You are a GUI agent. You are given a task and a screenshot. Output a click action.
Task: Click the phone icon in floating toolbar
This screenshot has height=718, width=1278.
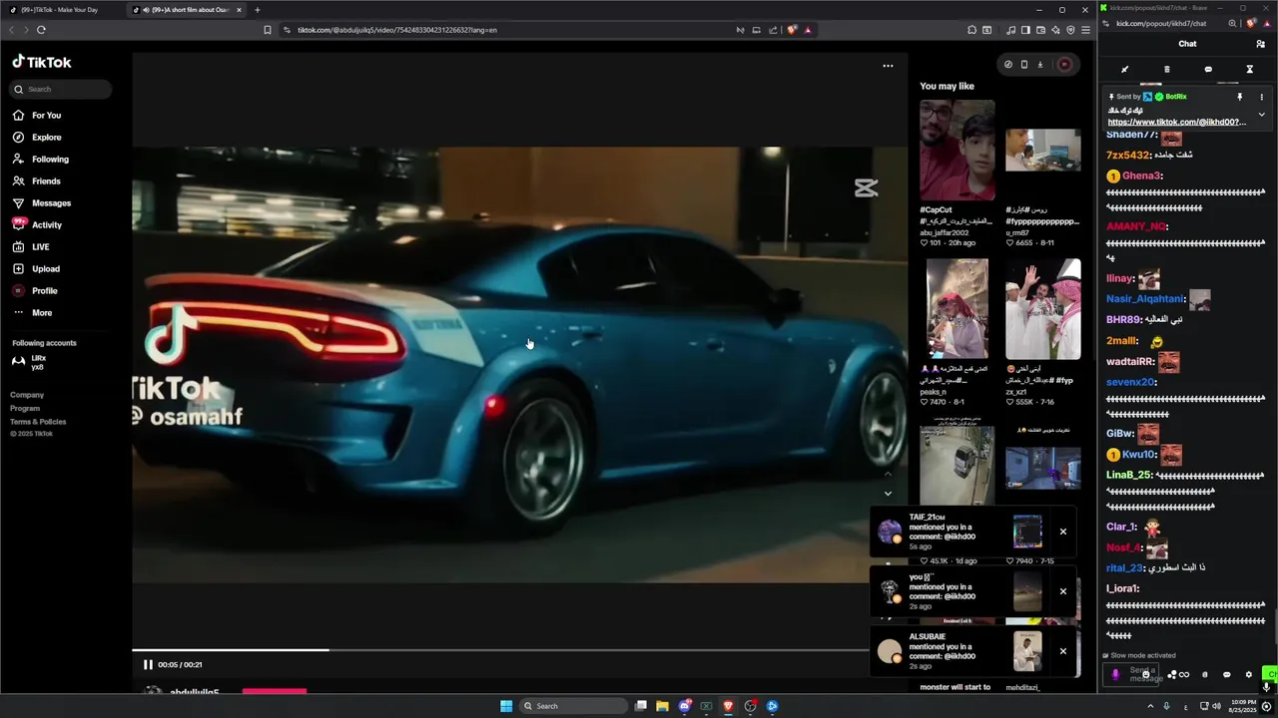click(1024, 65)
